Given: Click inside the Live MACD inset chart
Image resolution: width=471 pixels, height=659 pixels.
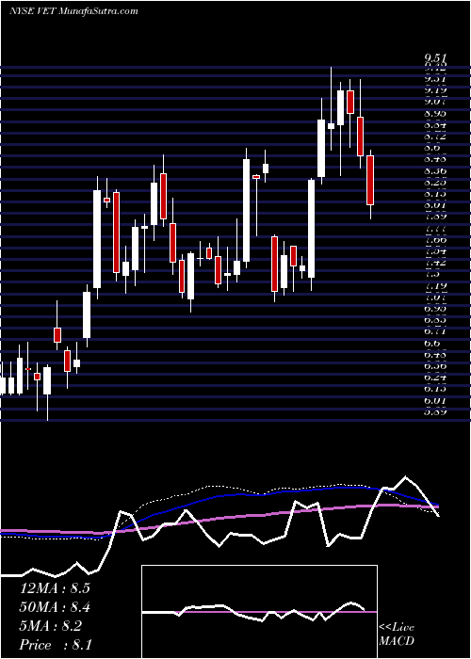Looking at the screenshot, I should pos(259,612).
